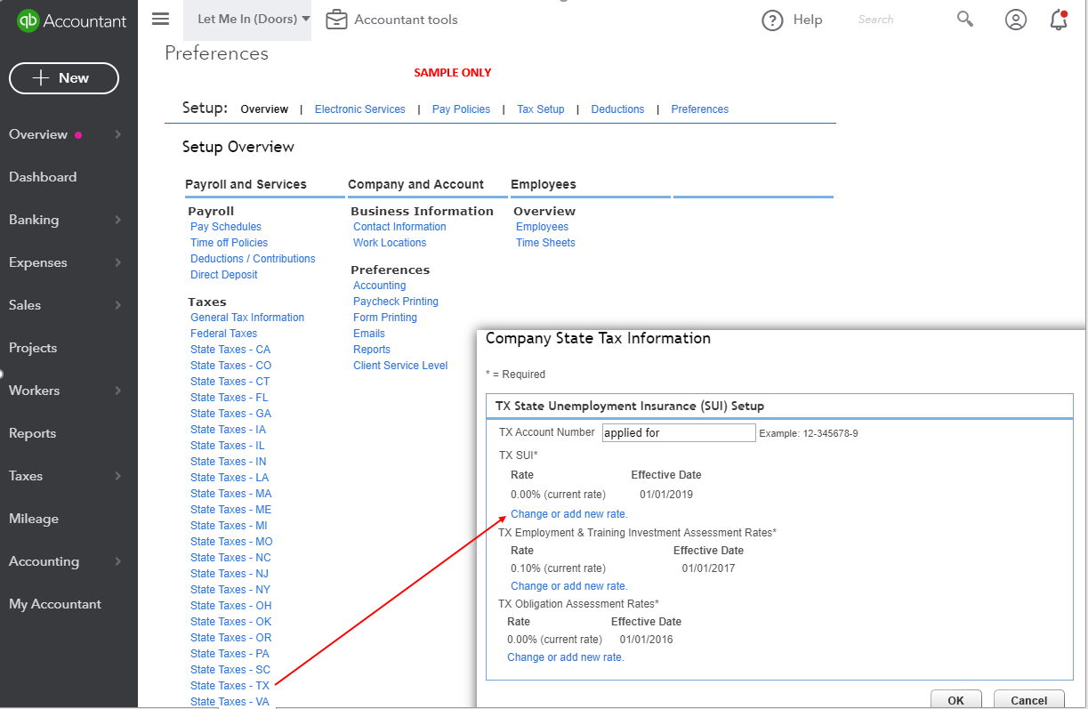Open the Accountant tools briefcase icon
This screenshot has width=1088, height=709.
[336, 20]
